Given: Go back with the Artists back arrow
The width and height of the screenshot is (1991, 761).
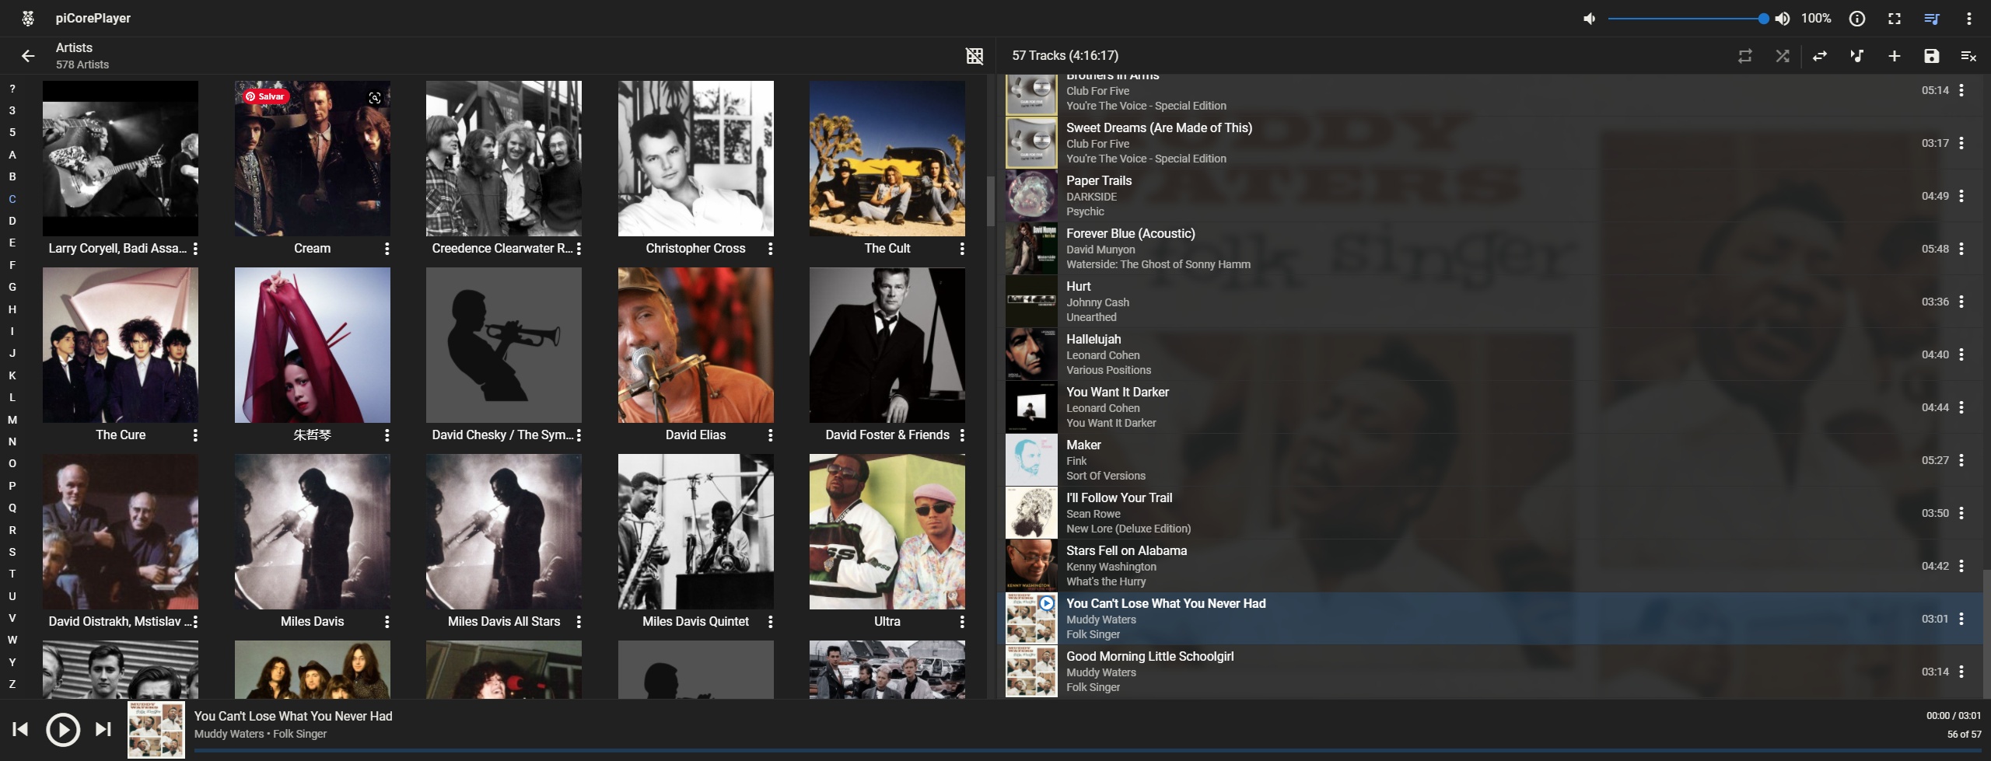Looking at the screenshot, I should pyautogui.click(x=28, y=56).
